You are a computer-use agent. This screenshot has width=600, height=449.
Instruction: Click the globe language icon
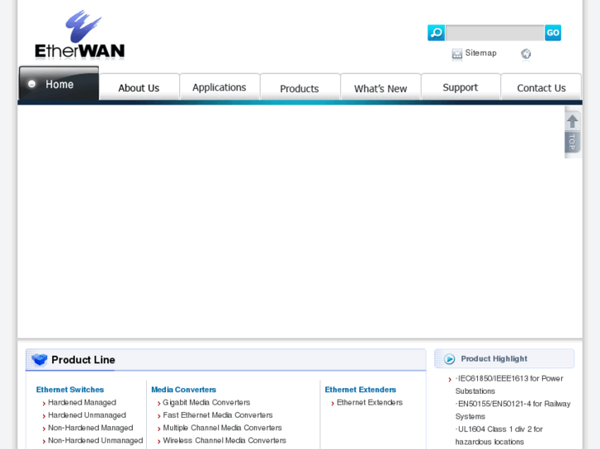coord(526,54)
